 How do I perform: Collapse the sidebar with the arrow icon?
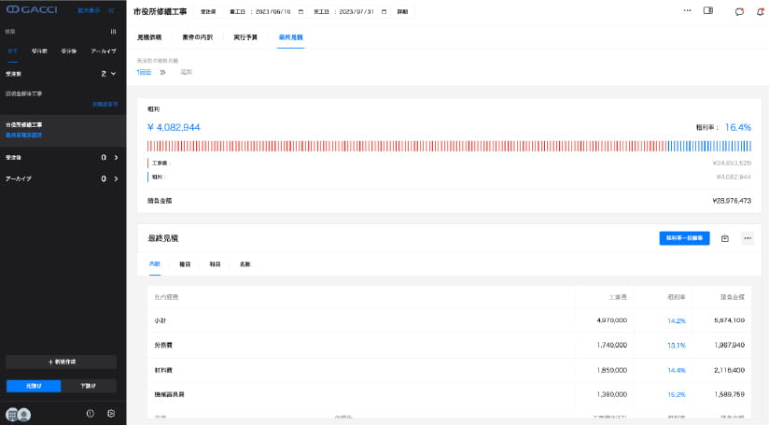coord(112,11)
